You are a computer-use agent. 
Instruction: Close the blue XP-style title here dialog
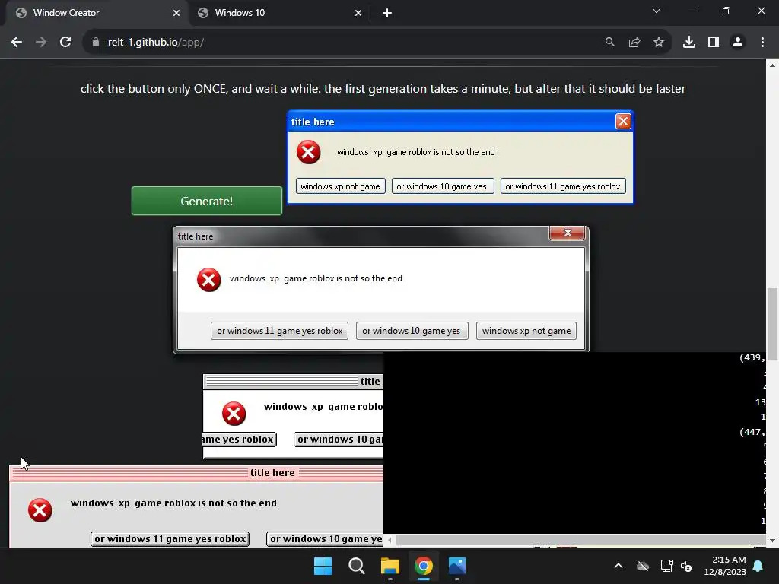pyautogui.click(x=623, y=121)
